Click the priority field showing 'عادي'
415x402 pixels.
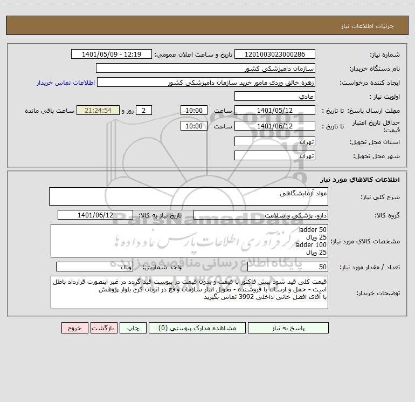click(275, 96)
